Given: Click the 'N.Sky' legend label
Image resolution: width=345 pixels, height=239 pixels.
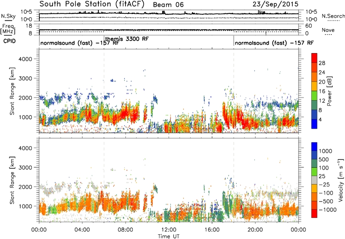Looking at the screenshot, I should (x=8, y=16).
